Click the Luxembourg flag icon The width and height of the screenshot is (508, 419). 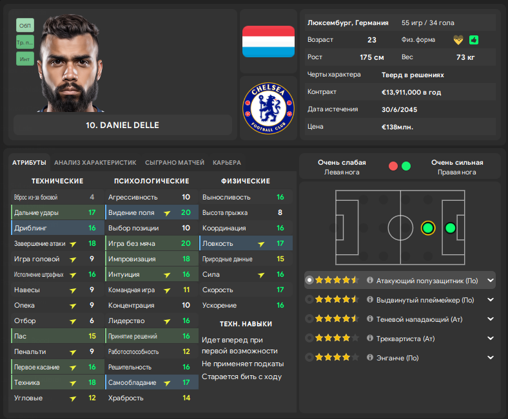pyautogui.click(x=268, y=41)
